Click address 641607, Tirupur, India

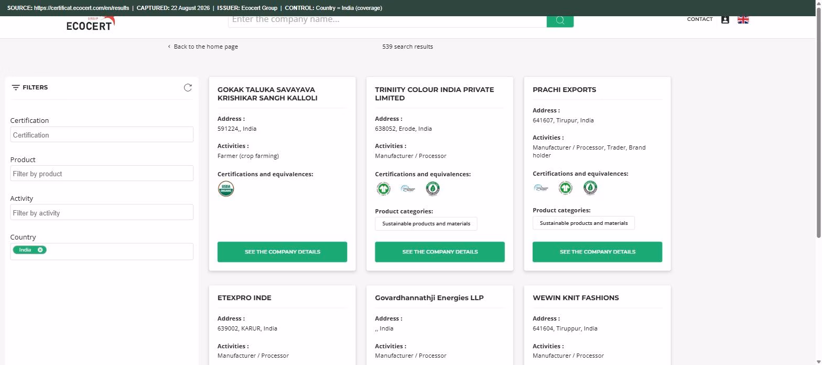pos(563,120)
